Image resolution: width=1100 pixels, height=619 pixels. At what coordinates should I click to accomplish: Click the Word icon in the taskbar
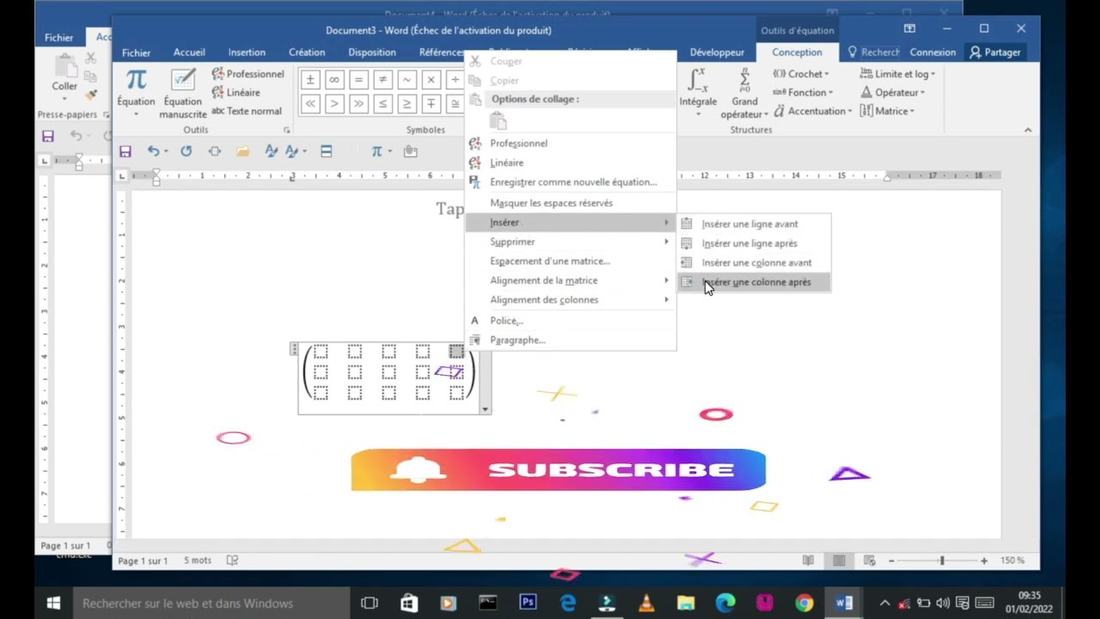point(843,603)
